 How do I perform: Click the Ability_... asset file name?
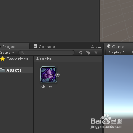[49, 87]
